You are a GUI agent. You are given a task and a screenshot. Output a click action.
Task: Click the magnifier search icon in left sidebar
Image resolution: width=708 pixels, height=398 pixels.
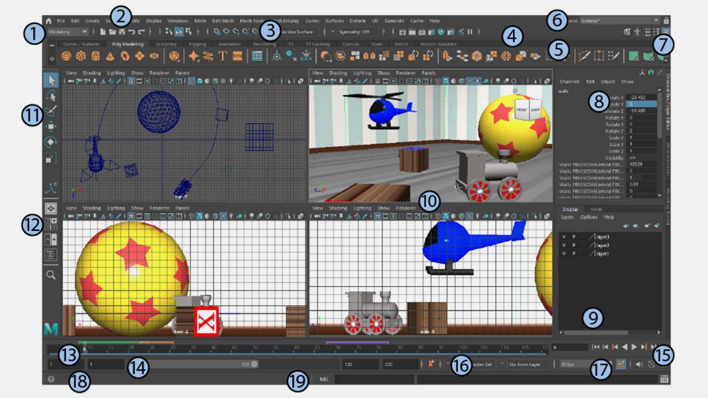pyautogui.click(x=51, y=275)
